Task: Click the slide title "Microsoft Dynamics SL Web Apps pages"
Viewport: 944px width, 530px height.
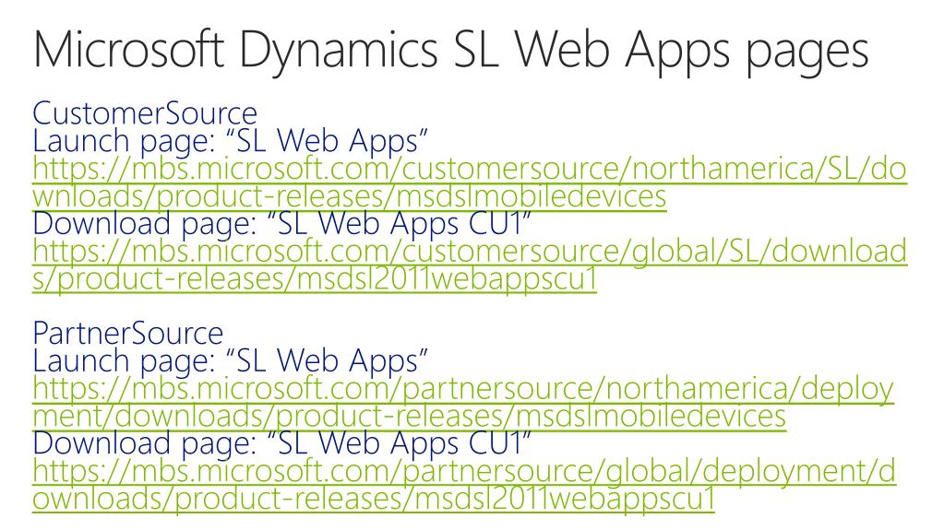Action: coord(451,53)
